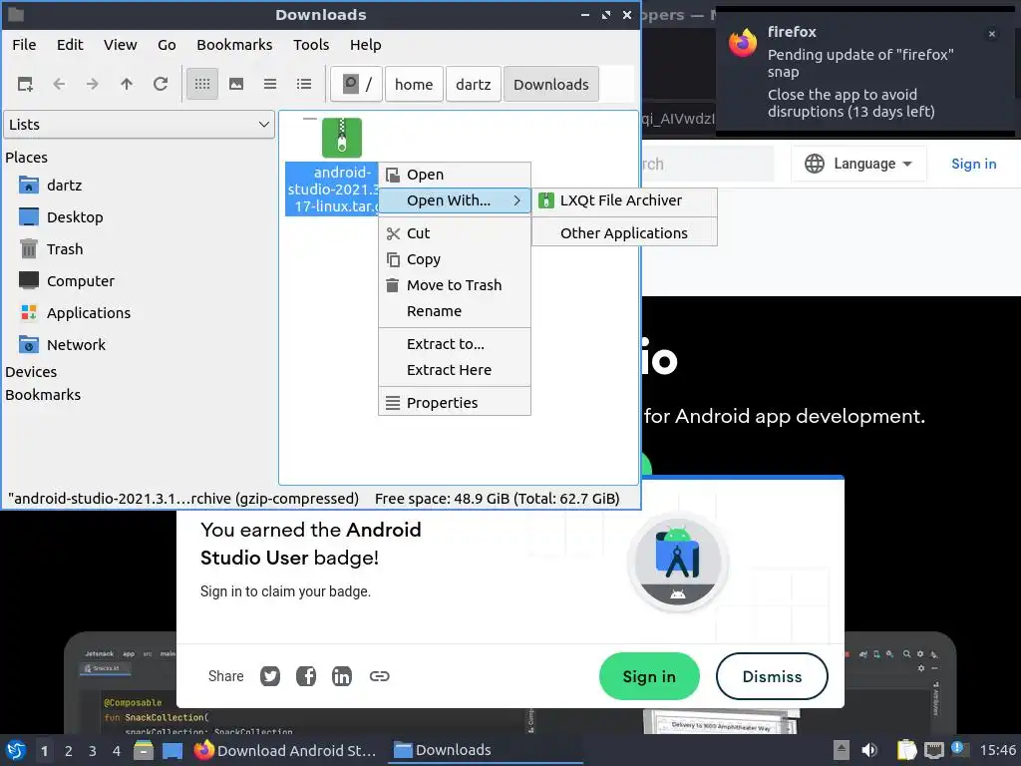1021x766 pixels.
Task: Navigate to home in path bar
Action: (x=414, y=84)
